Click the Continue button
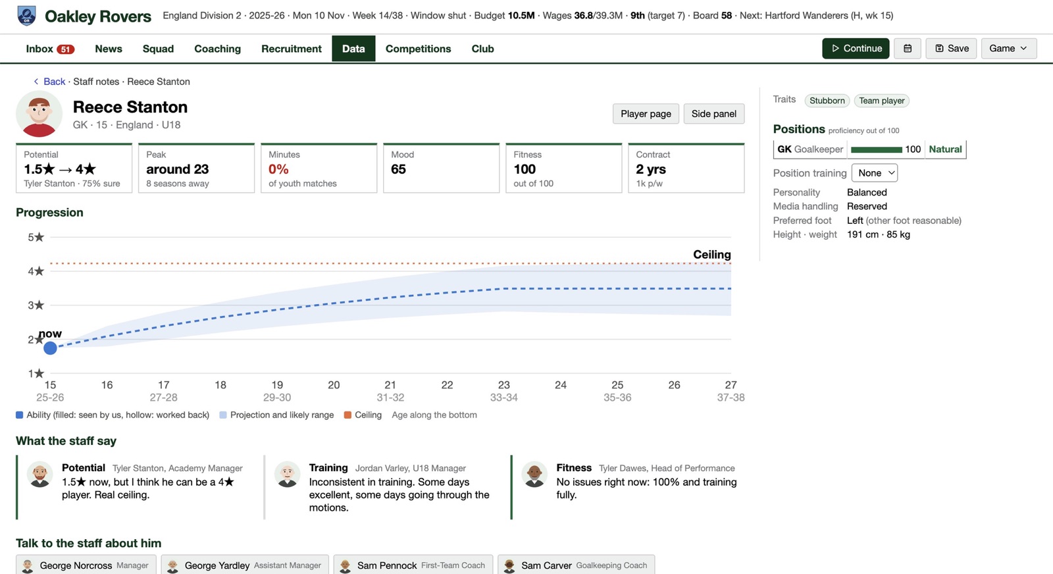 point(856,48)
